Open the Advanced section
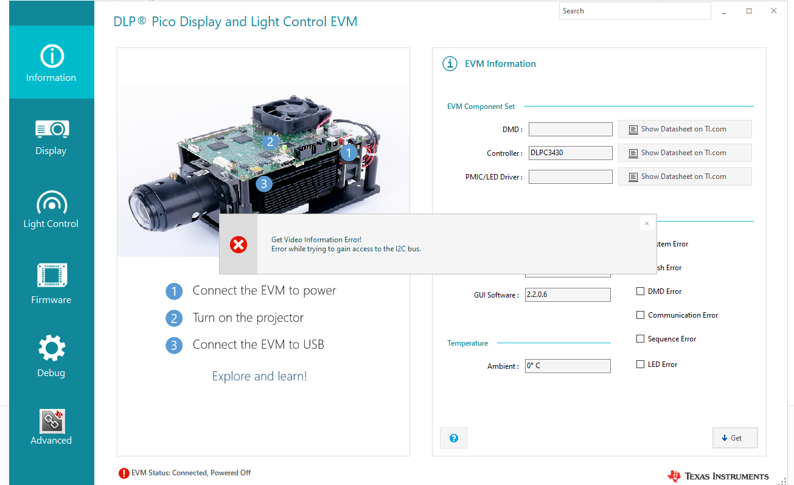The width and height of the screenshot is (794, 485). 51,427
